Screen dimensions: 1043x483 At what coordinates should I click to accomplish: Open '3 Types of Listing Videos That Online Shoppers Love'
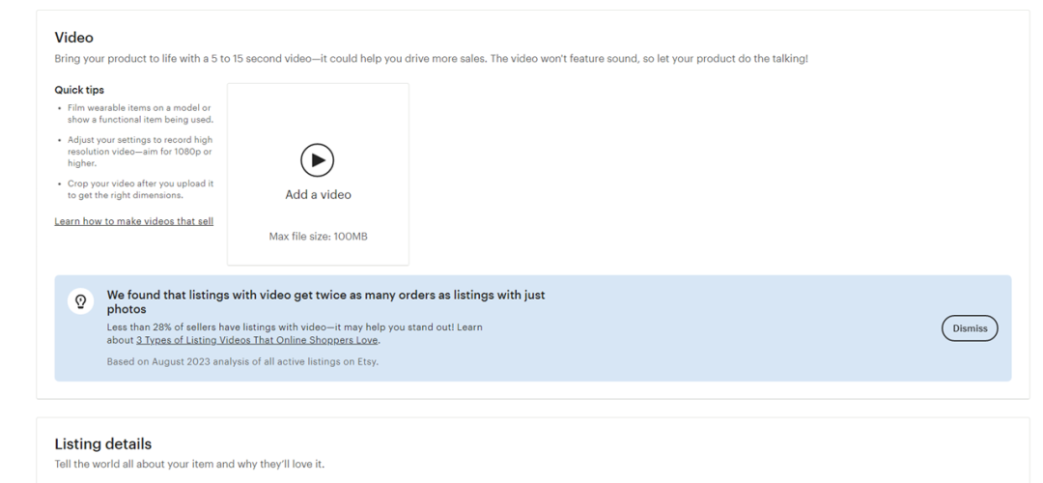click(257, 340)
